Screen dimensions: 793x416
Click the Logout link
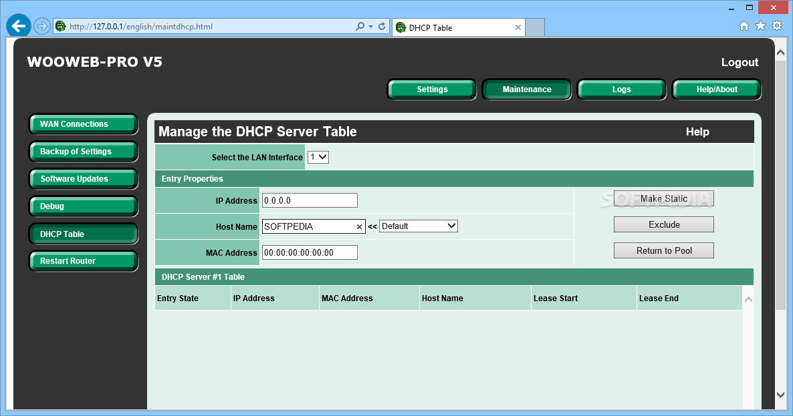coord(740,62)
